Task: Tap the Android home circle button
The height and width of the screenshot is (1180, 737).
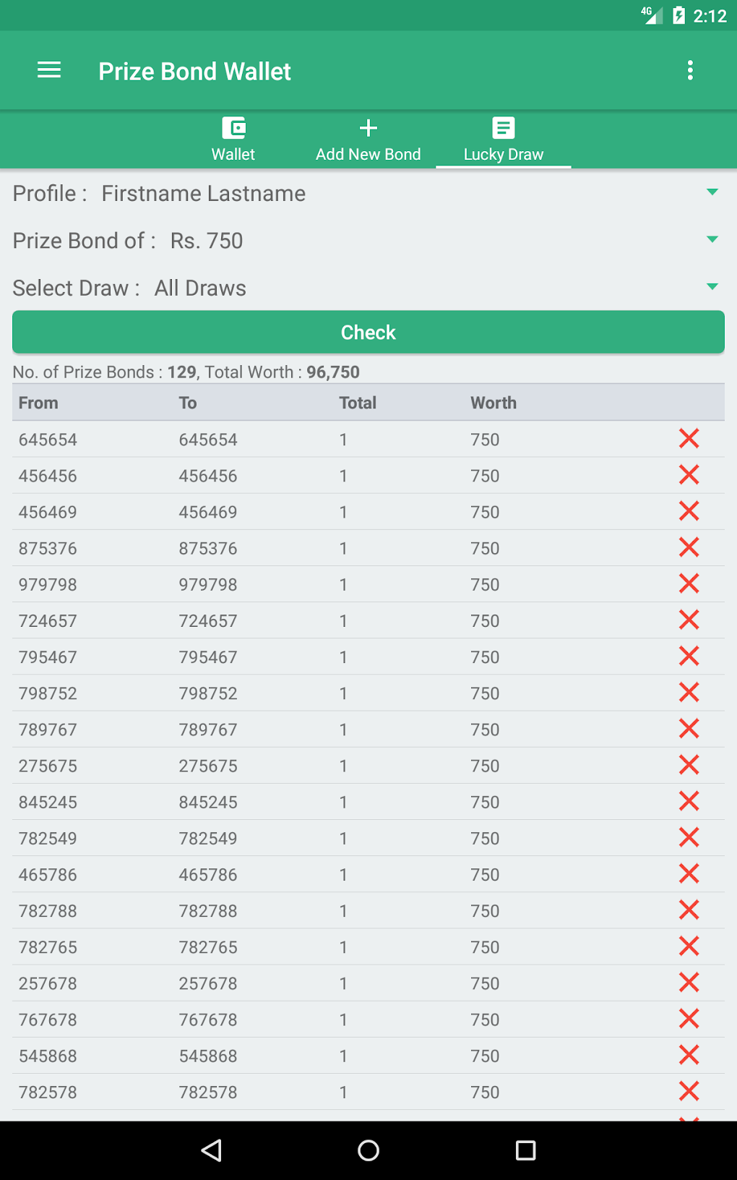Action: point(368,1150)
